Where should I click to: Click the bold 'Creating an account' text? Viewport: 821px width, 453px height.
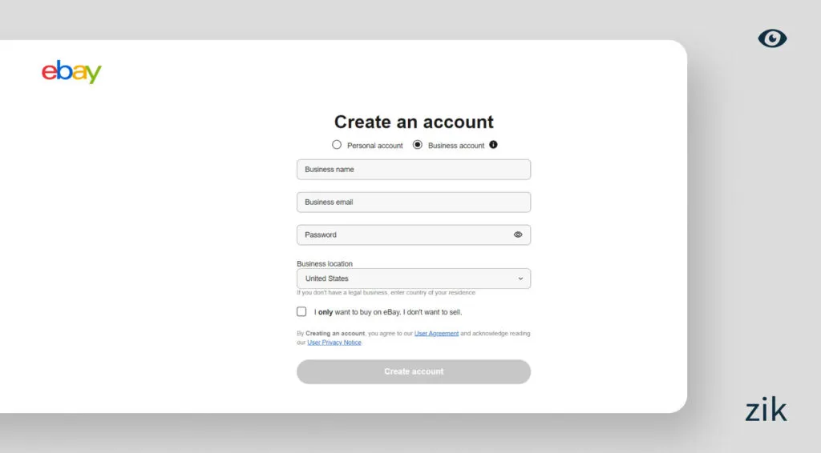pyautogui.click(x=335, y=333)
